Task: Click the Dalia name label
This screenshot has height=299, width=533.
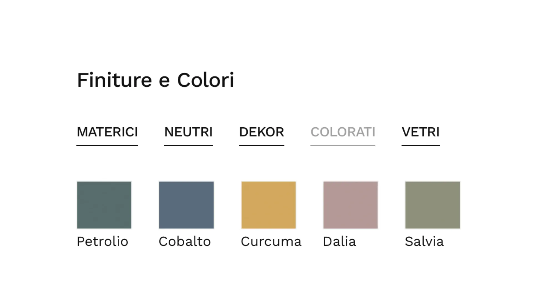Action: point(339,241)
